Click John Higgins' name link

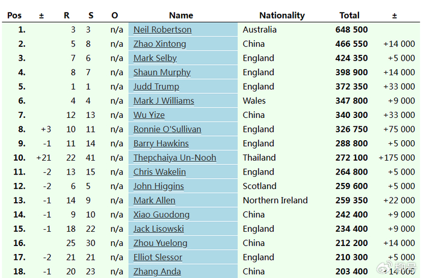159,186
